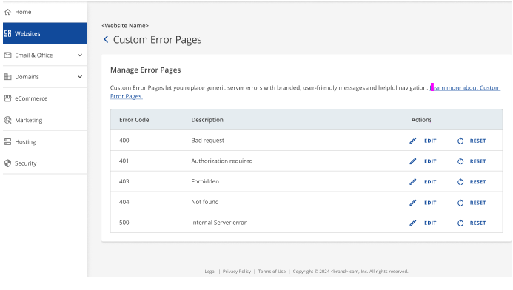513x290 pixels.
Task: Click the reset circular arrow icon for 403
Action: pyautogui.click(x=460, y=182)
